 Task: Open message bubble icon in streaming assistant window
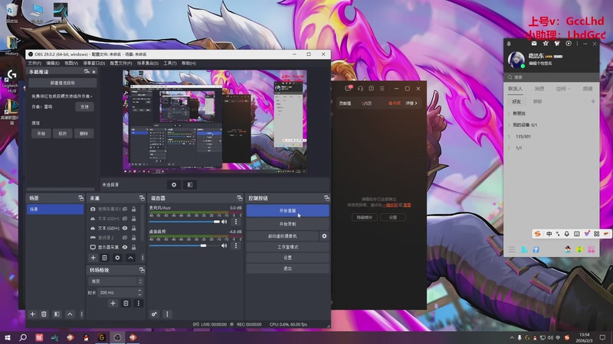pyautogui.click(x=348, y=89)
